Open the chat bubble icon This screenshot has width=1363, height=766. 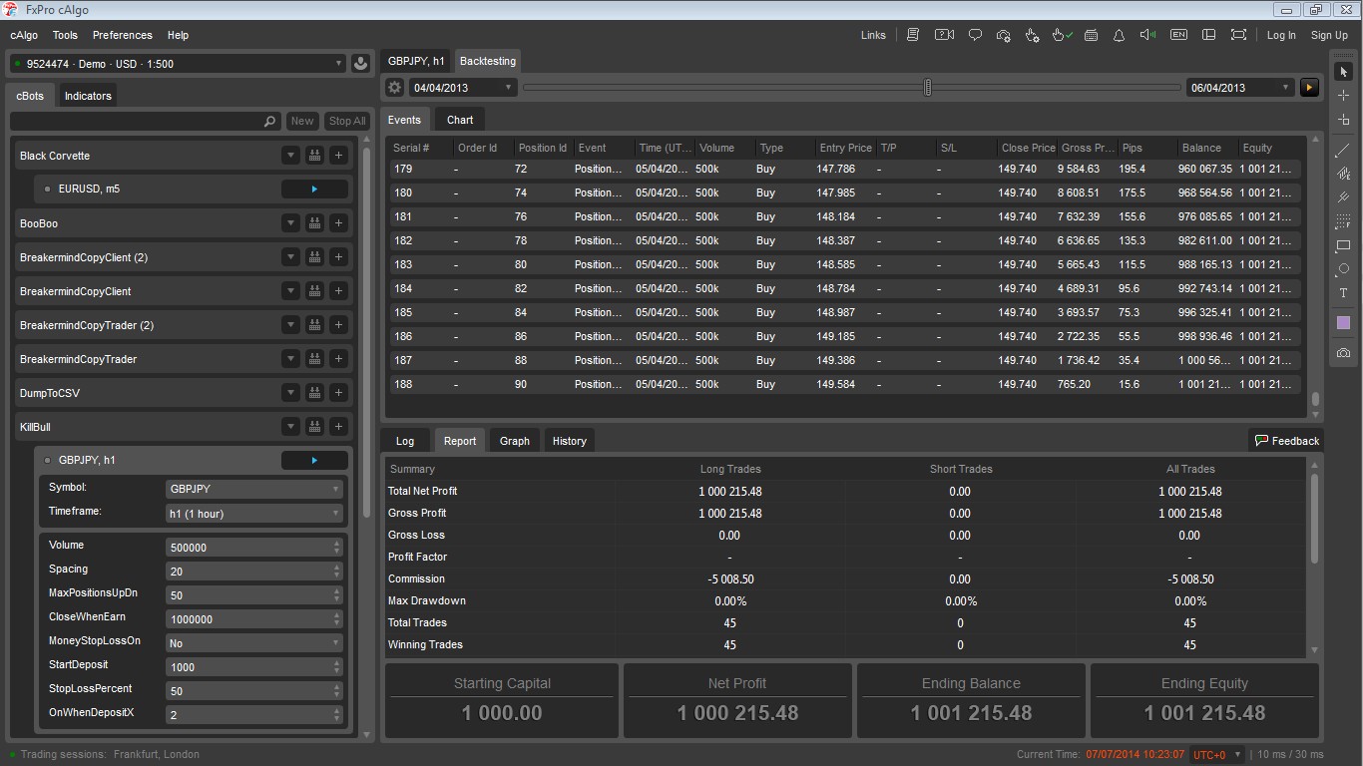pos(975,35)
